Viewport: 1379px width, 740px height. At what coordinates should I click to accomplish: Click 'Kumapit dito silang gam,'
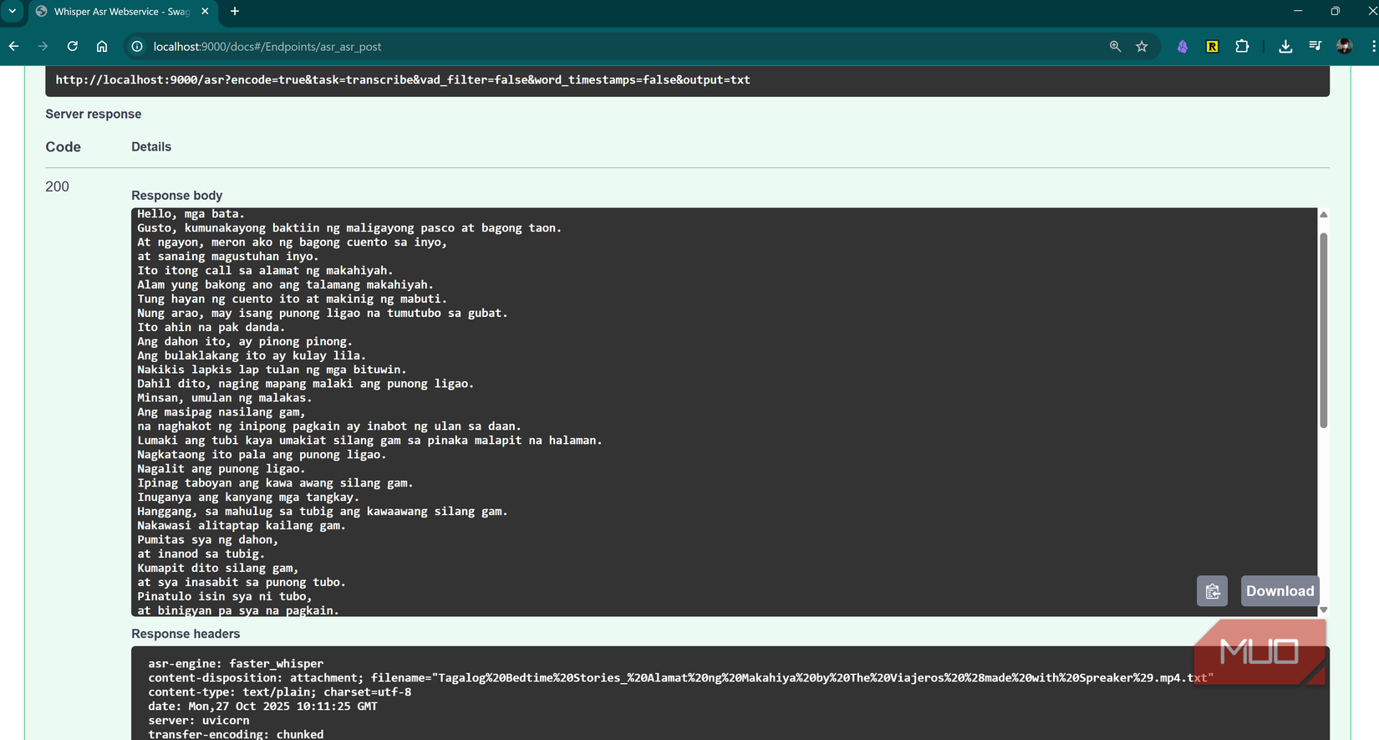point(218,569)
